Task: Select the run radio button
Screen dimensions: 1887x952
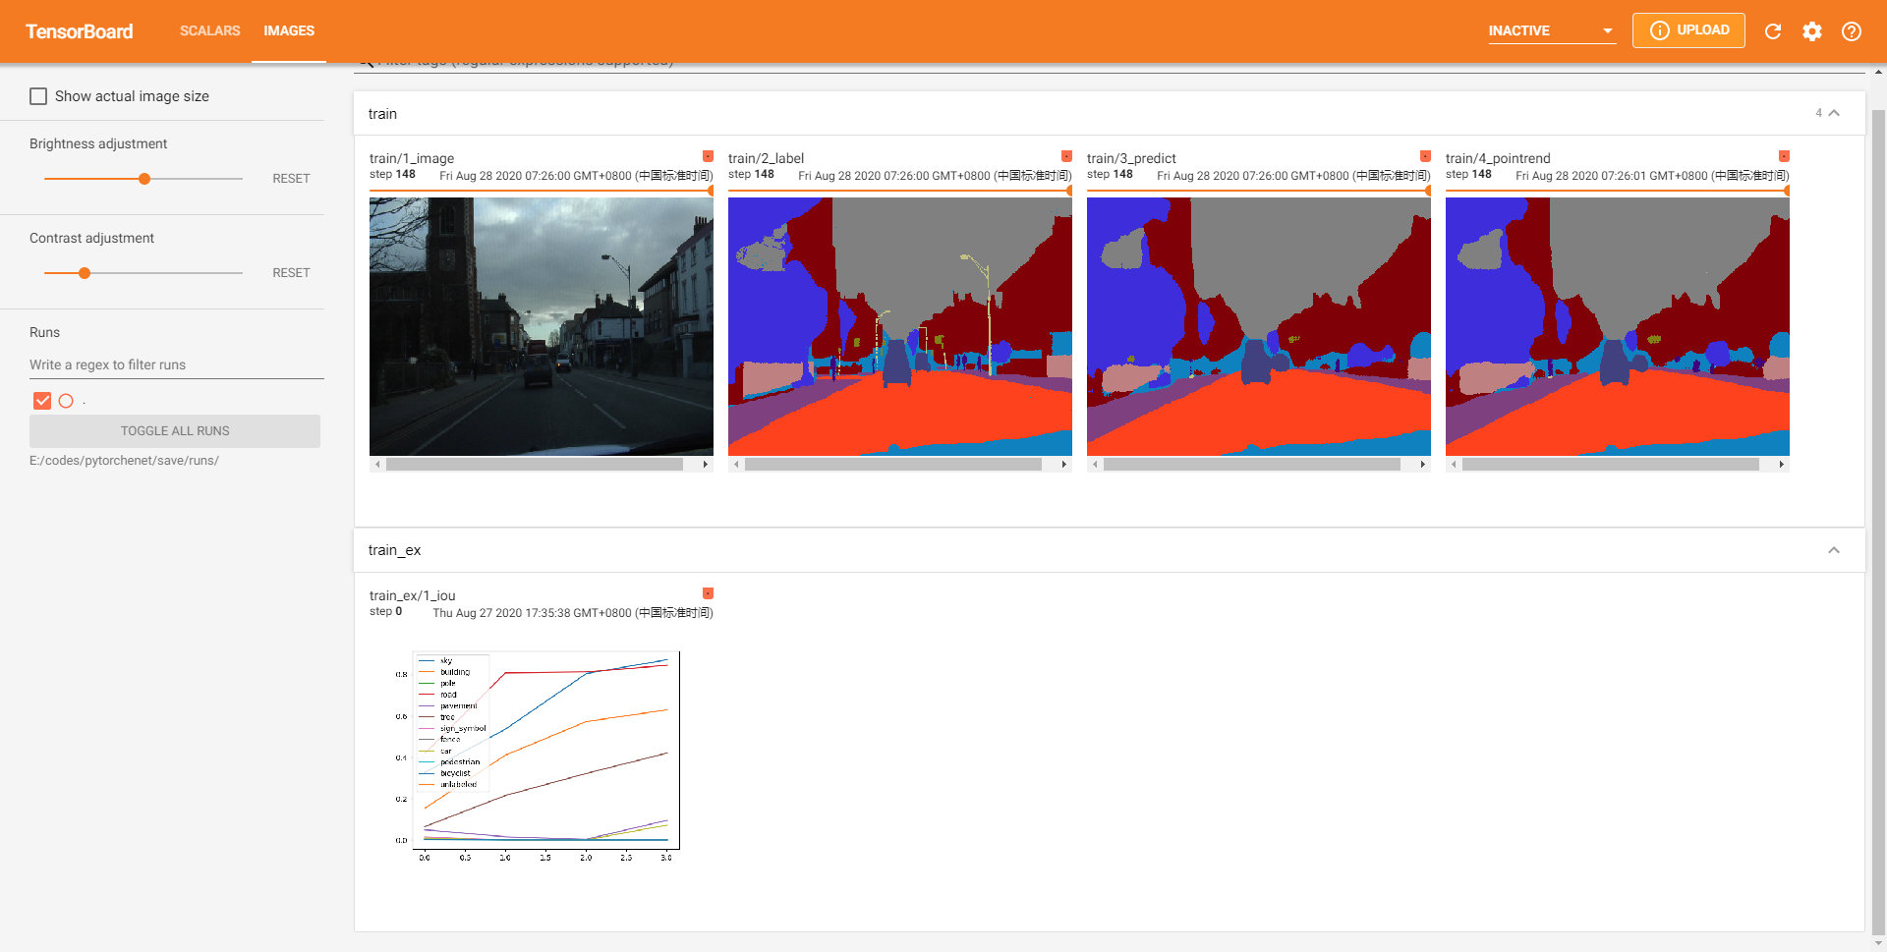Action: [66, 401]
